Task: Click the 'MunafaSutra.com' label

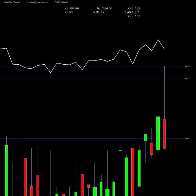Action: [x=38, y=2]
